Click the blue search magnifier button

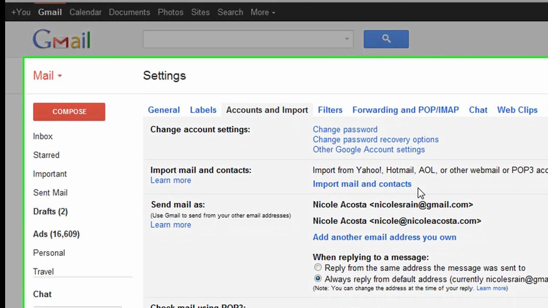386,39
